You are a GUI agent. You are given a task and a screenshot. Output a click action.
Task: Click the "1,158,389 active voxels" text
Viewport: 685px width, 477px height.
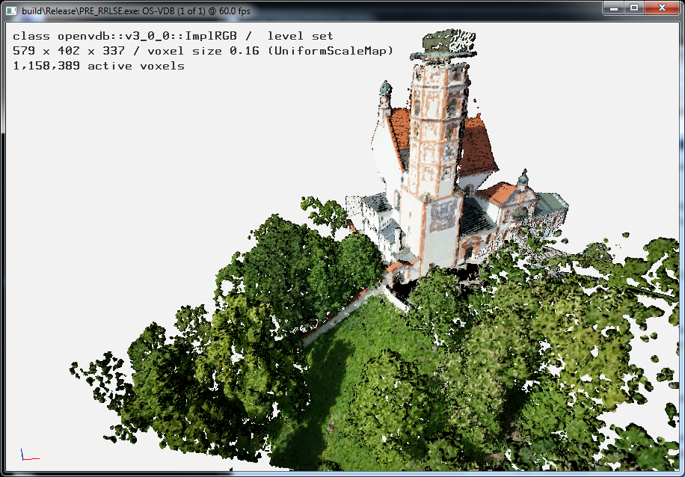99,66
